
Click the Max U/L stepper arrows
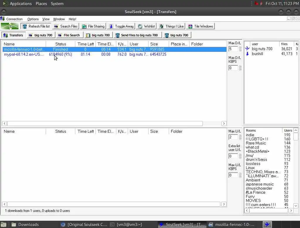click(240, 137)
